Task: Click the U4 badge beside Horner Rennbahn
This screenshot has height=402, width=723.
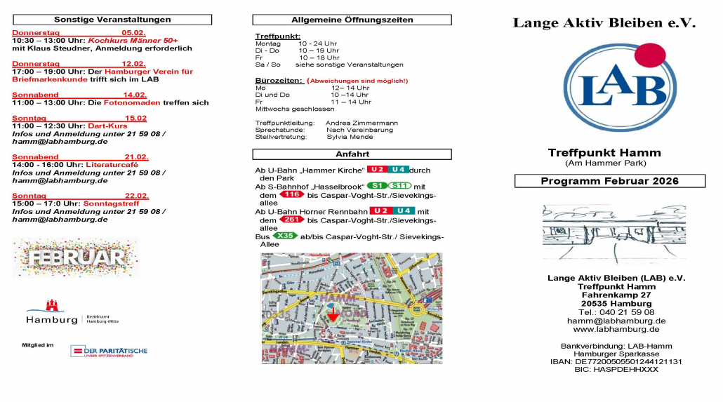Action: click(404, 210)
